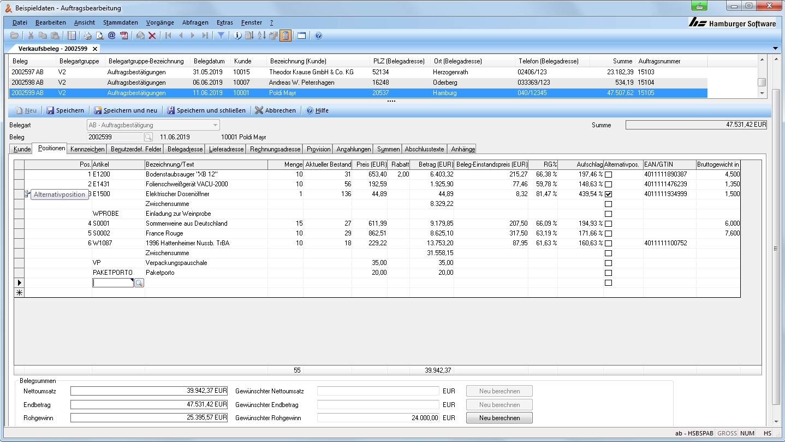Open print preview from the toolbar
This screenshot has width=785, height=442.
pos(99,36)
